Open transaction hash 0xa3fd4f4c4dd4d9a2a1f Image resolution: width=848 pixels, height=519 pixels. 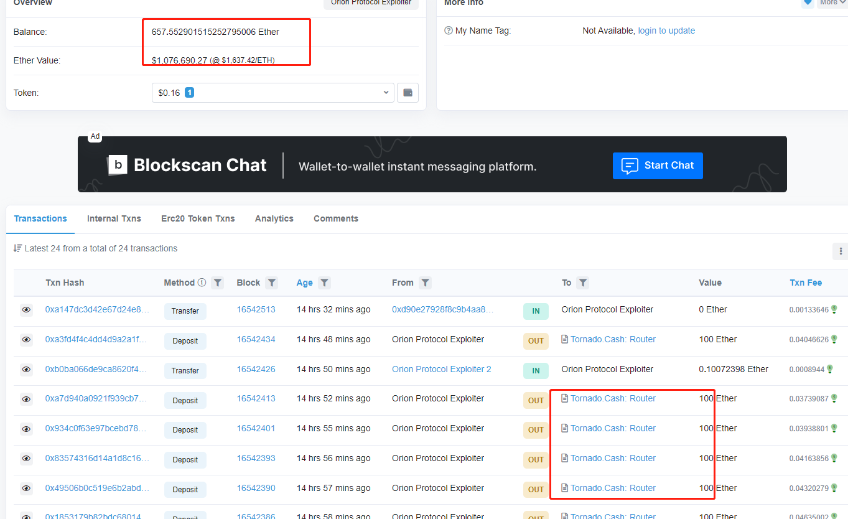click(97, 339)
